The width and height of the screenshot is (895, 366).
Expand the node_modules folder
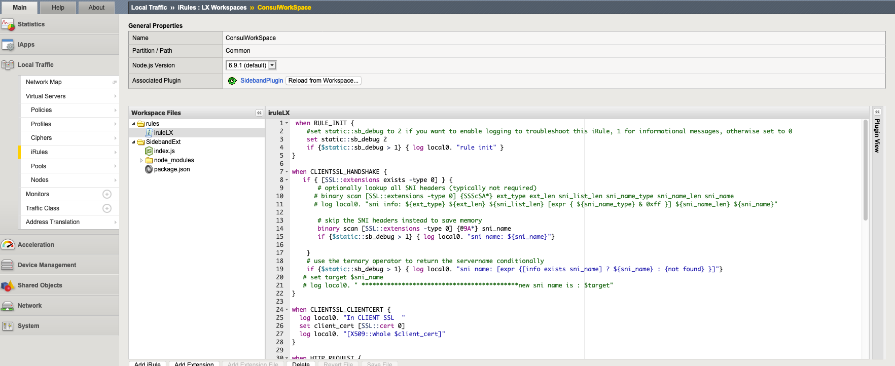141,160
